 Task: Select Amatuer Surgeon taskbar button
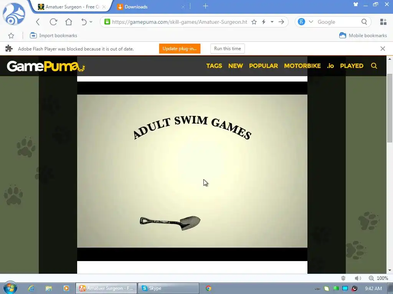107,288
